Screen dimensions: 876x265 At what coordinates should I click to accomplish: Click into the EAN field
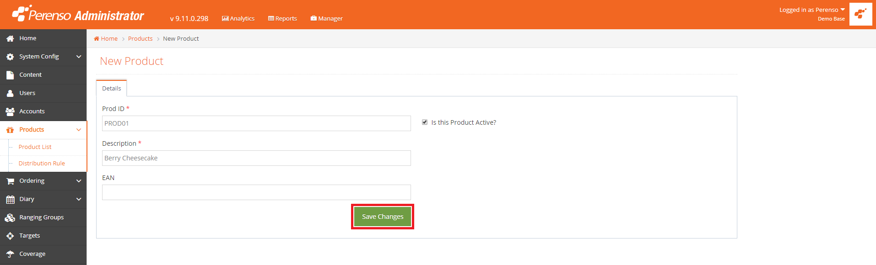pos(256,192)
